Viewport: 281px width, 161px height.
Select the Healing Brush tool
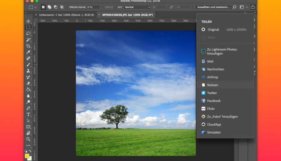(x=29, y=58)
